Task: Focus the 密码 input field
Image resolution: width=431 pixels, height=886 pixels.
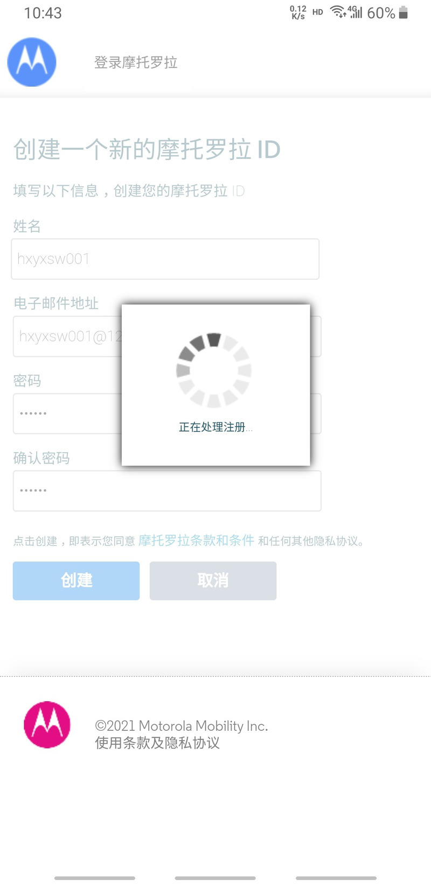Action: tap(167, 413)
